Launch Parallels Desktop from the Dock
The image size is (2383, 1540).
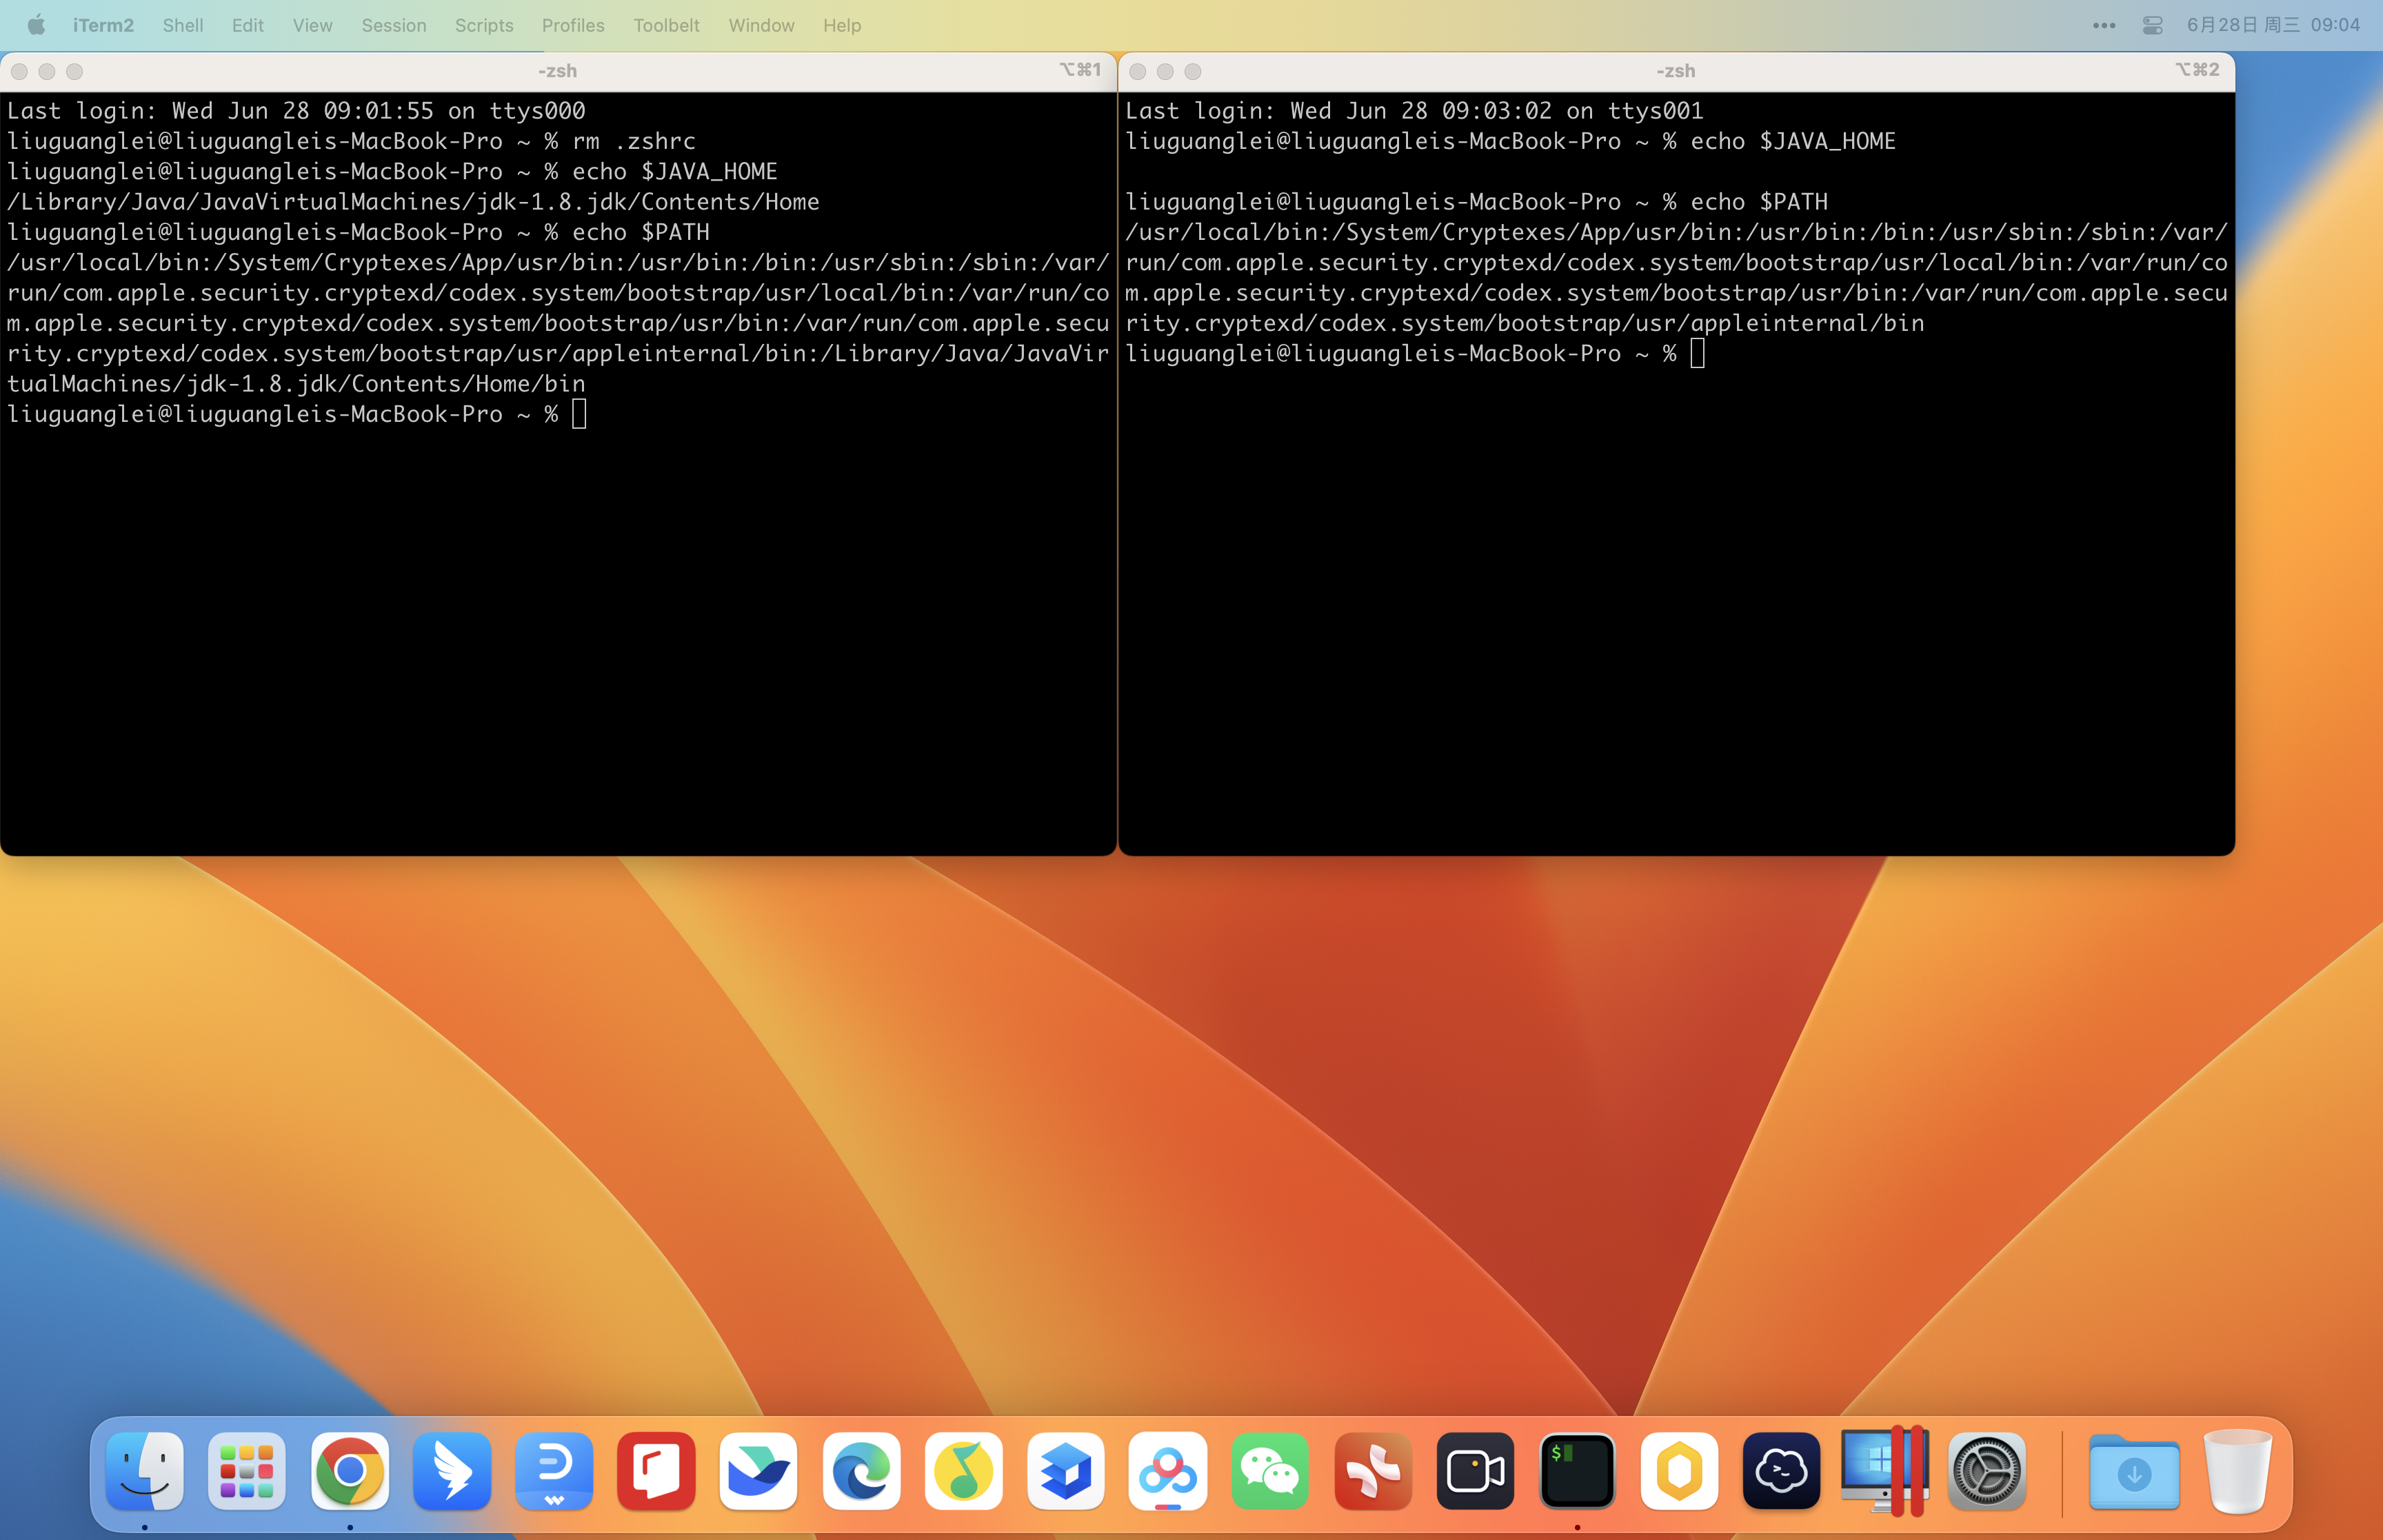pos(1884,1471)
